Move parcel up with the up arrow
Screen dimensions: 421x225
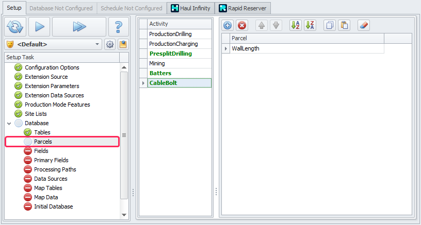coord(262,26)
